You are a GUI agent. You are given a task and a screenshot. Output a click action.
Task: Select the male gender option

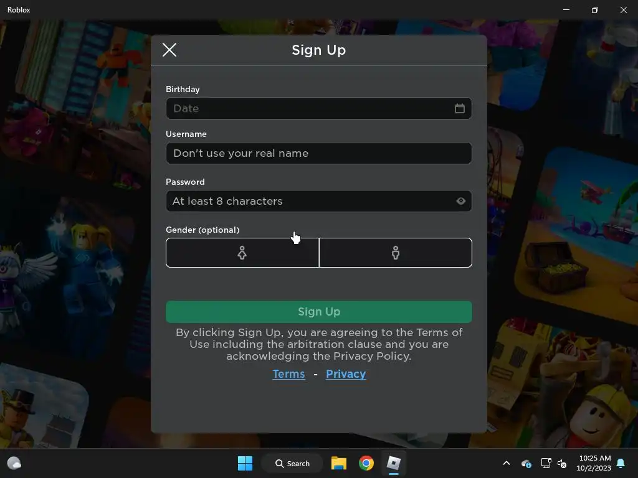pyautogui.click(x=396, y=253)
